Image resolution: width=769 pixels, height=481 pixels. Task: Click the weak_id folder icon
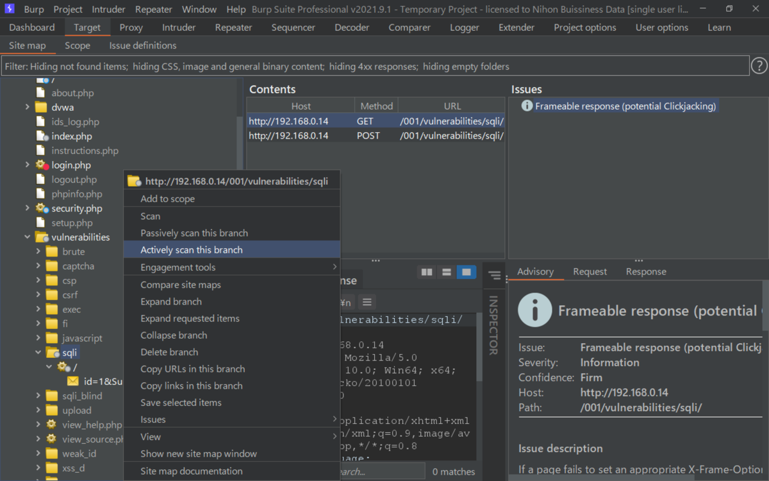click(53, 453)
